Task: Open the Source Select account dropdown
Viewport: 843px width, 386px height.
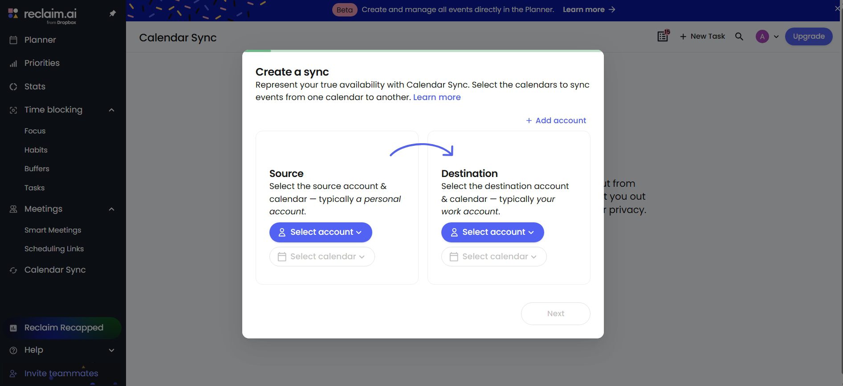Action: [320, 232]
